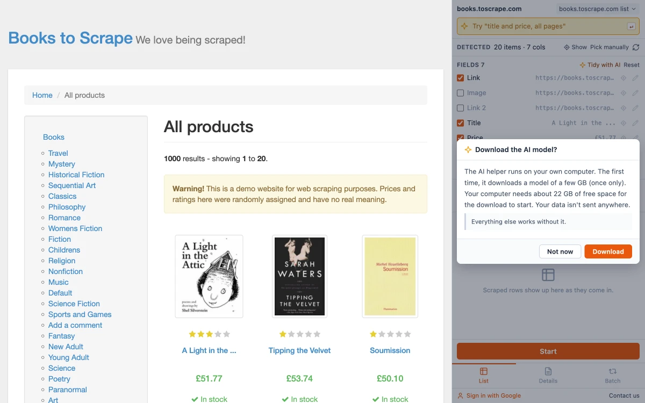
Task: Dismiss dialog with Not now
Action: click(560, 251)
